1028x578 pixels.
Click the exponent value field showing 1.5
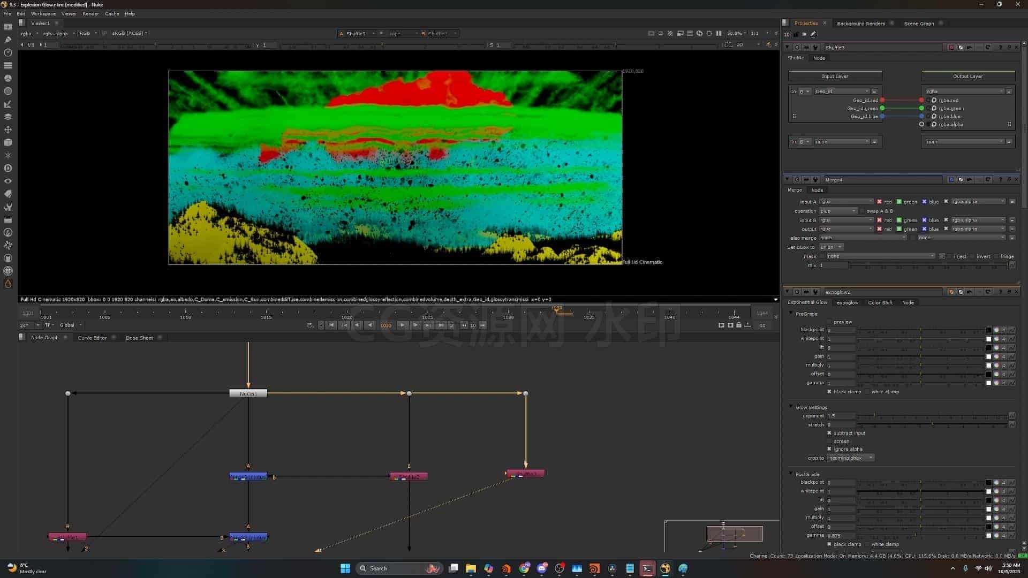tap(841, 416)
